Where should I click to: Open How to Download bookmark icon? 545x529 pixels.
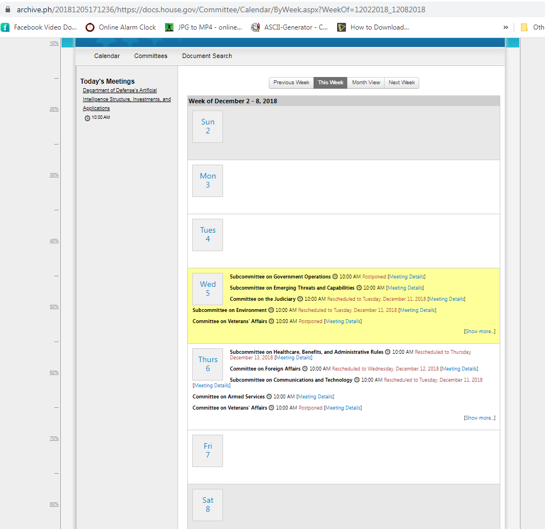click(x=342, y=27)
